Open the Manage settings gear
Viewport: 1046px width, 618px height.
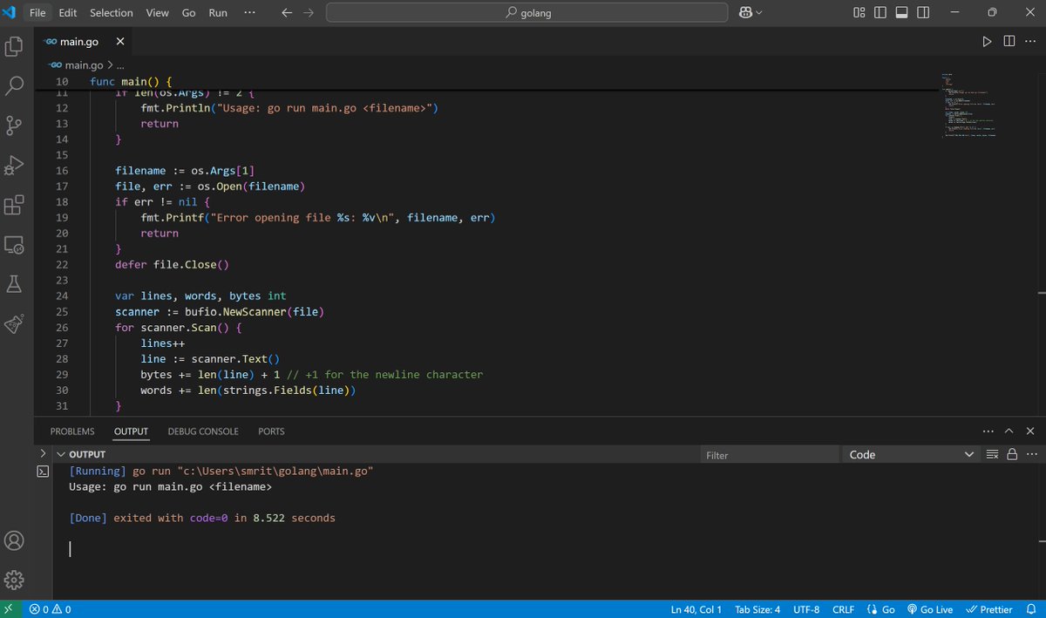(14, 579)
